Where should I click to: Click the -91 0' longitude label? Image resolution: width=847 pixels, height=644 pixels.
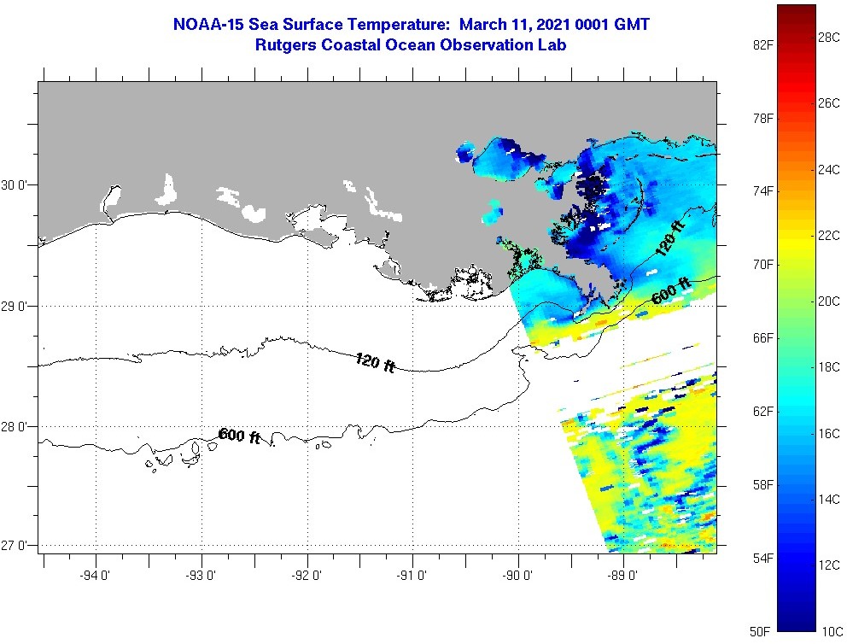pos(412,576)
